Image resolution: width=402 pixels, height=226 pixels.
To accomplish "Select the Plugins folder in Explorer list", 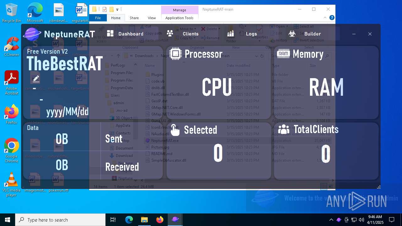I will tap(157, 74).
